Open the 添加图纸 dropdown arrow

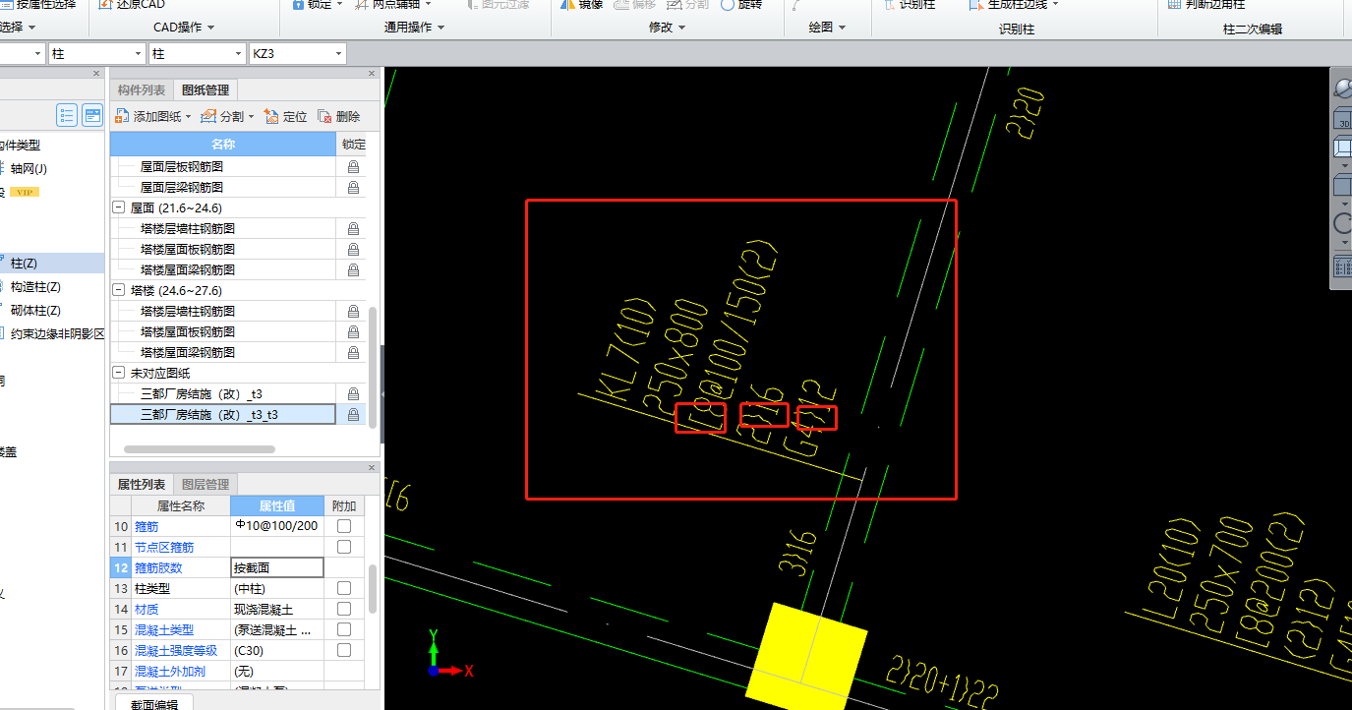188,117
